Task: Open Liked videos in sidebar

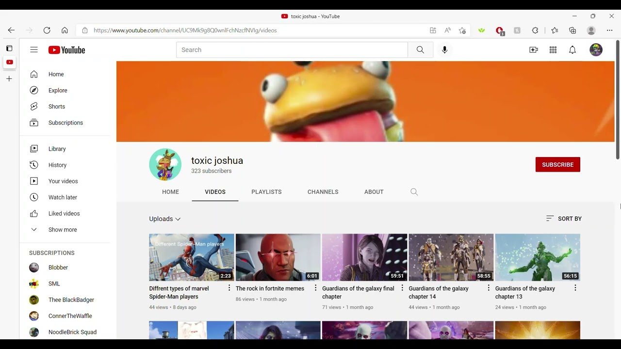Action: pos(65,213)
